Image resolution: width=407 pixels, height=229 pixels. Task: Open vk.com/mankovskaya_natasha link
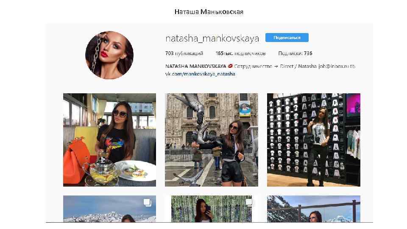tap(200, 74)
